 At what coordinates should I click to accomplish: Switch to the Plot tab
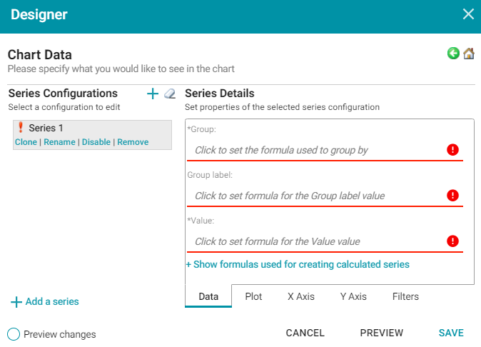point(253,296)
